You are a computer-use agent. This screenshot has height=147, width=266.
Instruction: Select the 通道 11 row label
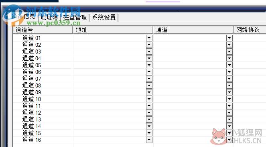(32, 106)
